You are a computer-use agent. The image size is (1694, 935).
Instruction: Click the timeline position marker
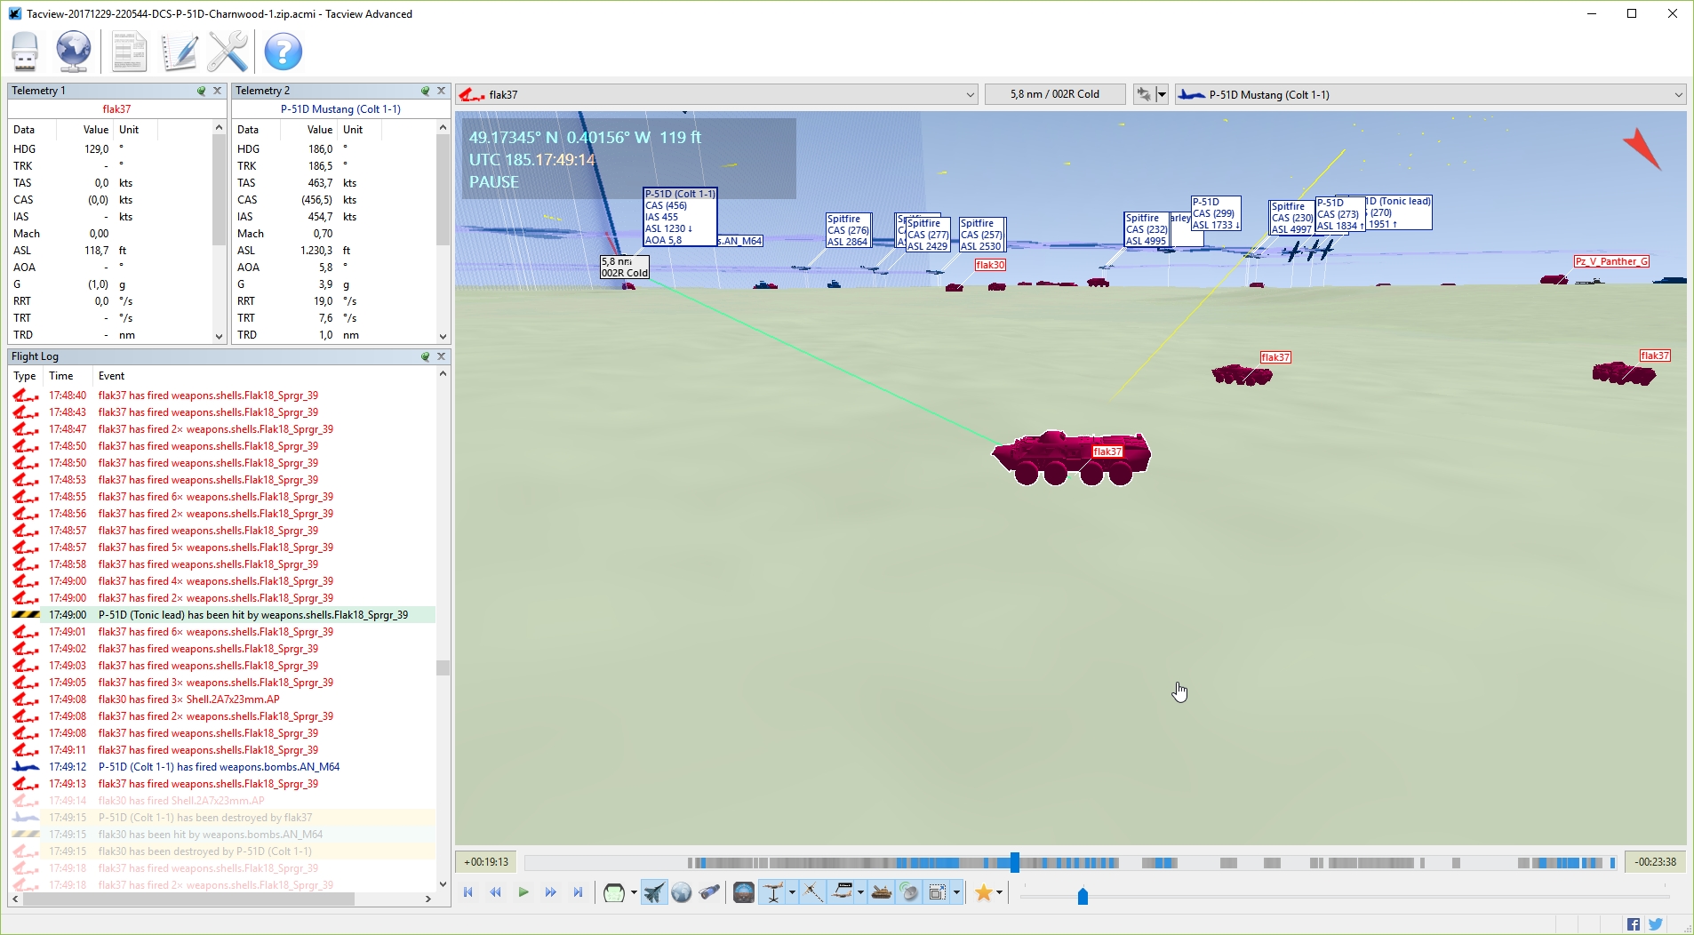(x=1015, y=862)
